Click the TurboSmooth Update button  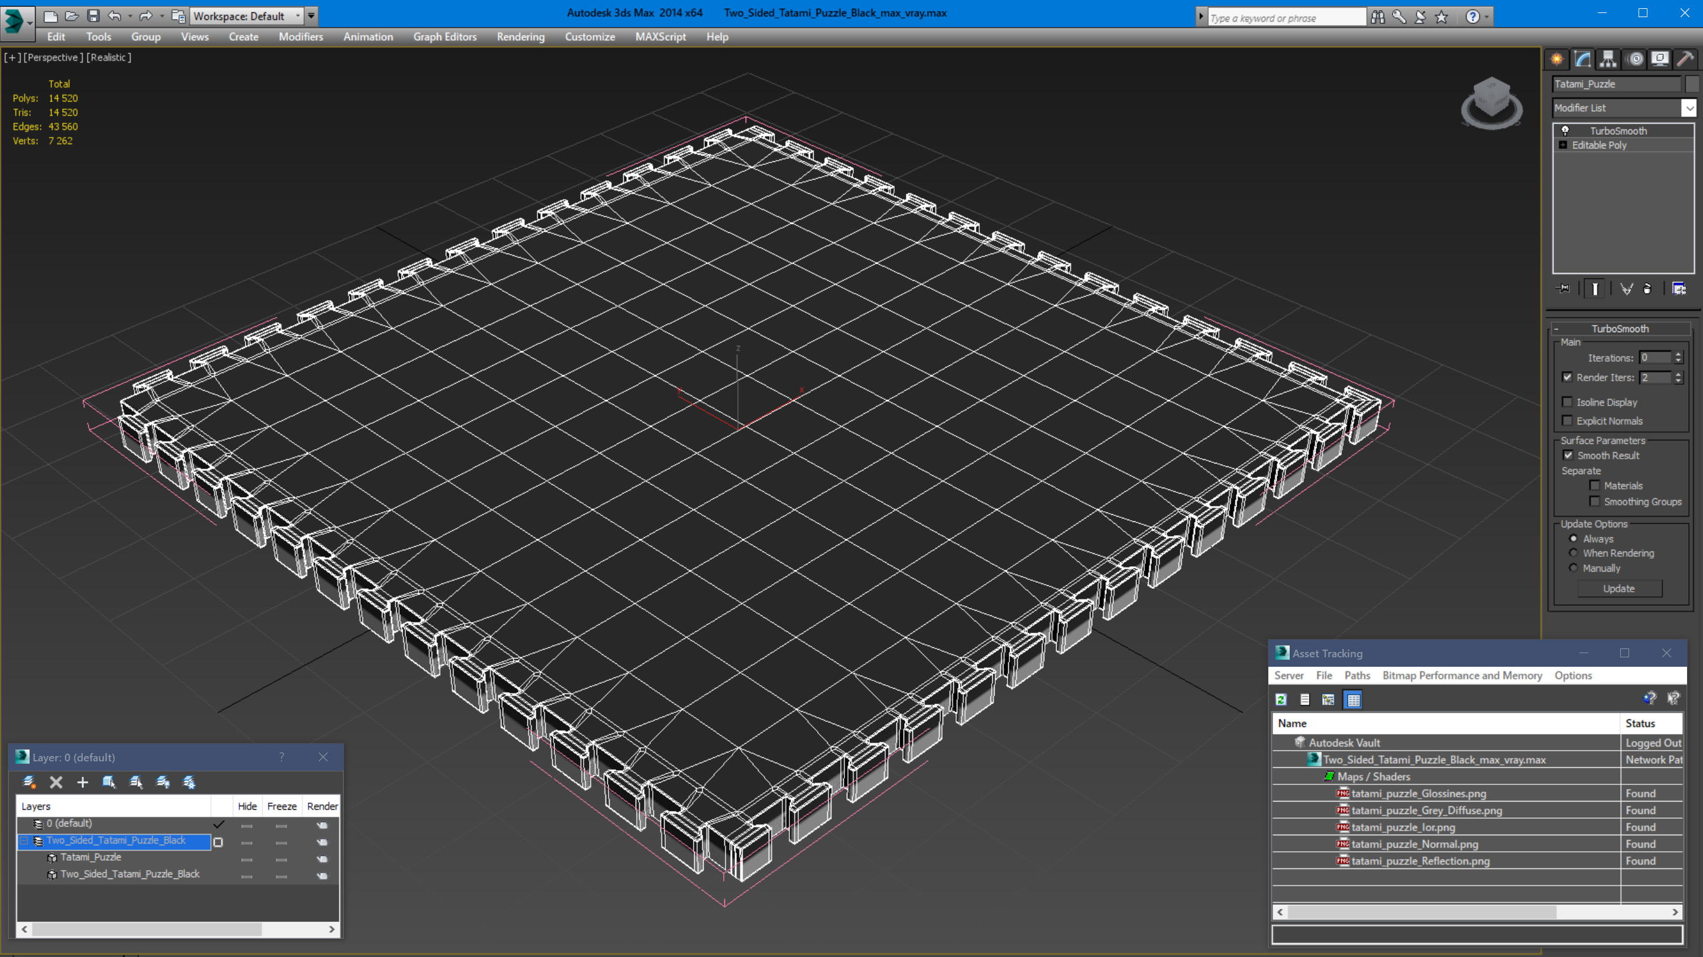pyautogui.click(x=1618, y=588)
